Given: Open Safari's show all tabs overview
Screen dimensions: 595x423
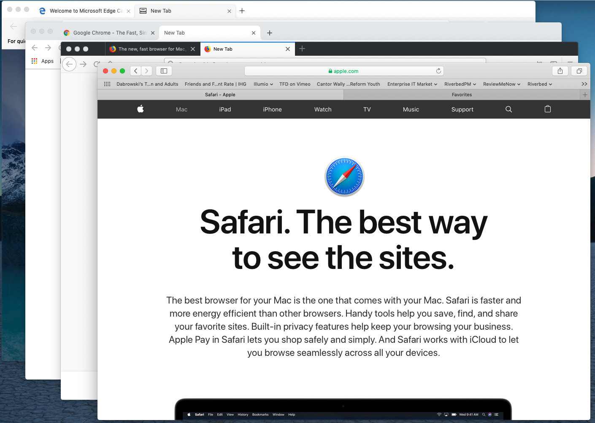Looking at the screenshot, I should [579, 71].
